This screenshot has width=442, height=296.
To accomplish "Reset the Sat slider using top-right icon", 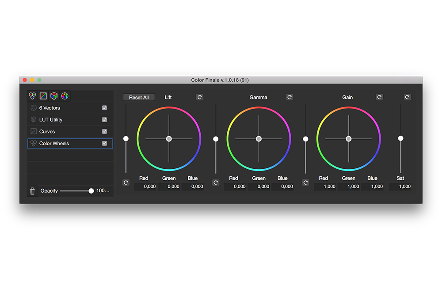I will pyautogui.click(x=407, y=97).
